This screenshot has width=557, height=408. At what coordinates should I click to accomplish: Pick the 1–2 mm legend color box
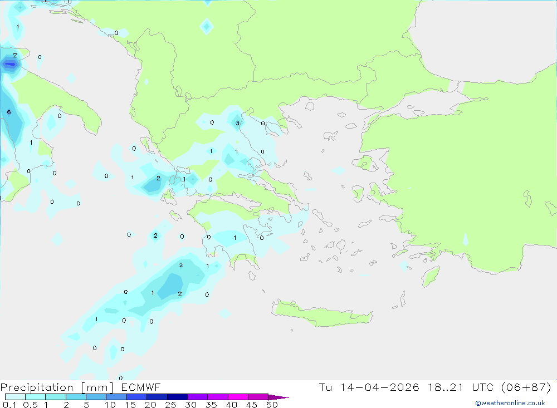(56, 397)
